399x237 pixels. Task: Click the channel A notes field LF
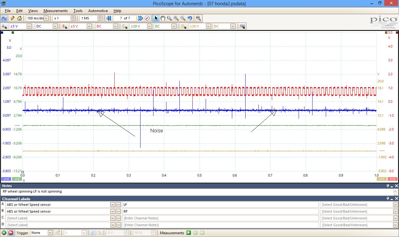pos(220,205)
